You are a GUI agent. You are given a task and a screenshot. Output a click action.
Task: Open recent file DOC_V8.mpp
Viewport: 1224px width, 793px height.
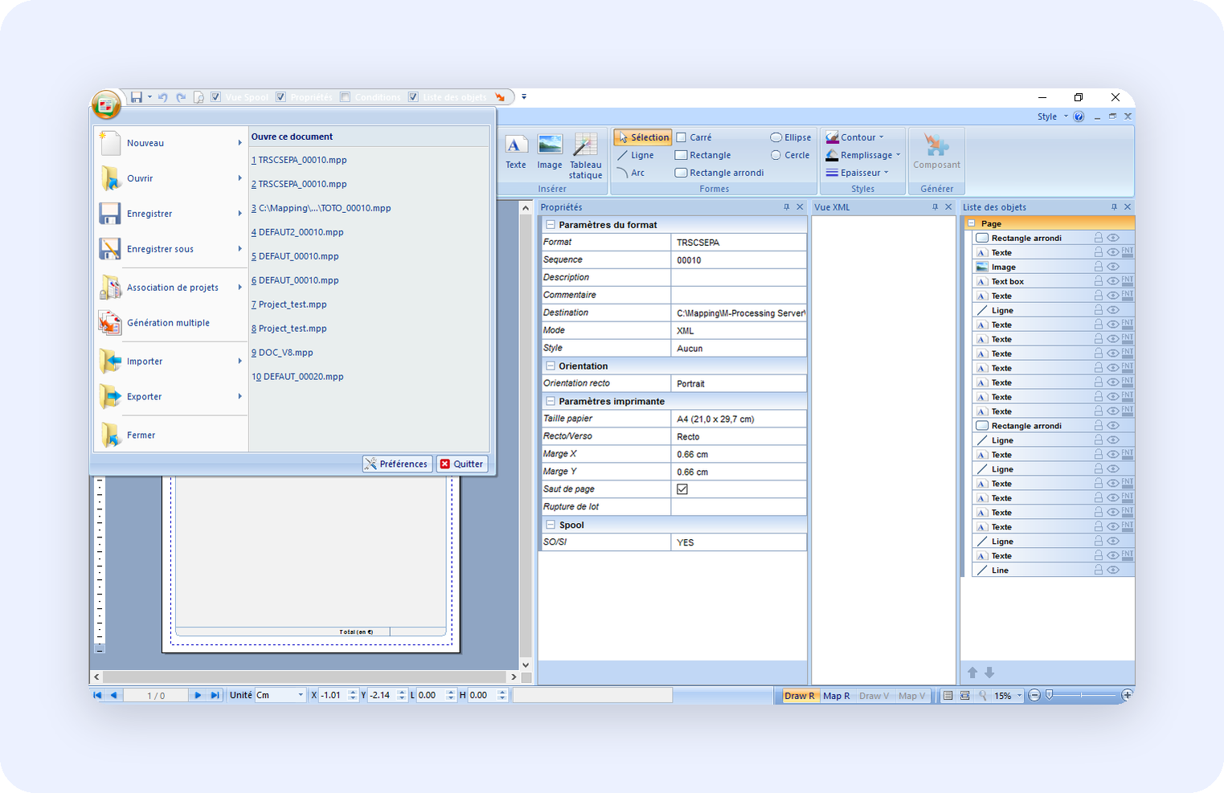[282, 353]
